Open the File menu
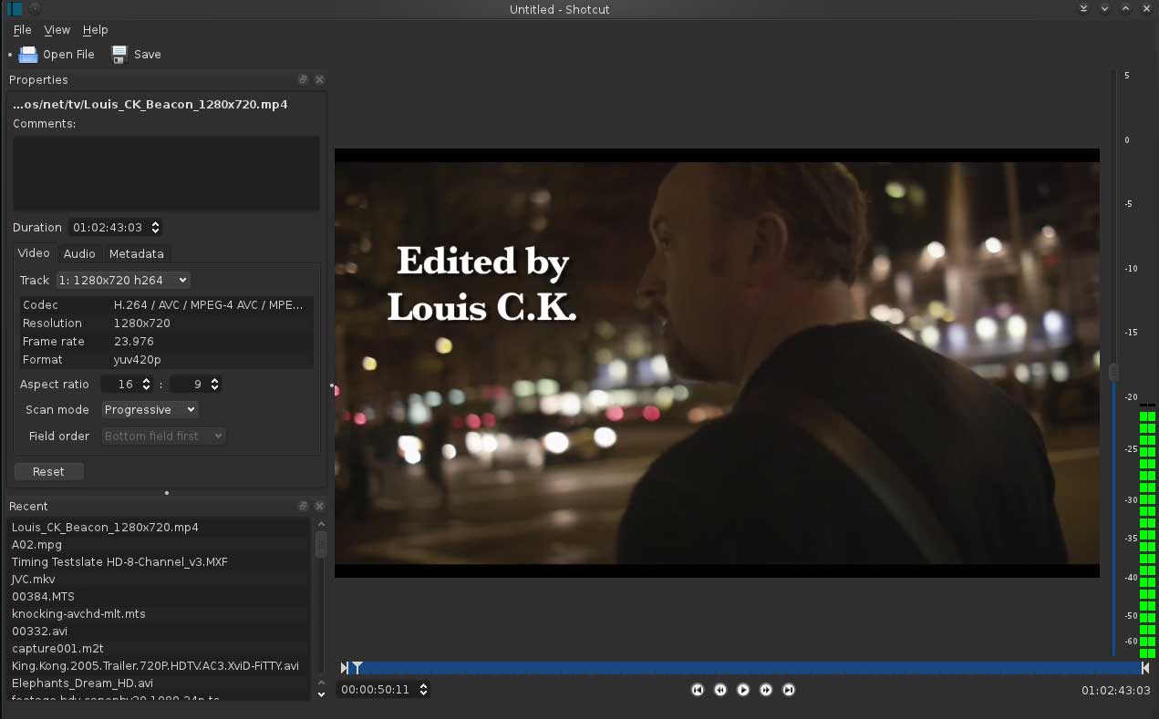Screen dimensions: 1159x719 (x=22, y=30)
